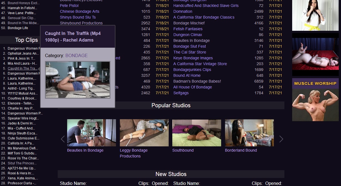Open top clip Speaker Wire Hogt...
Image resolution: width=341 pixels, height=186 pixels.
click(x=23, y=118)
